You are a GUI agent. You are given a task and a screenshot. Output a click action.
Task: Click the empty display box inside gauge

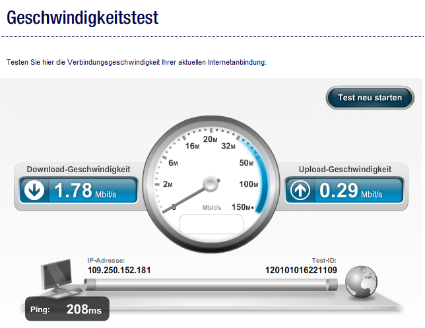click(211, 224)
